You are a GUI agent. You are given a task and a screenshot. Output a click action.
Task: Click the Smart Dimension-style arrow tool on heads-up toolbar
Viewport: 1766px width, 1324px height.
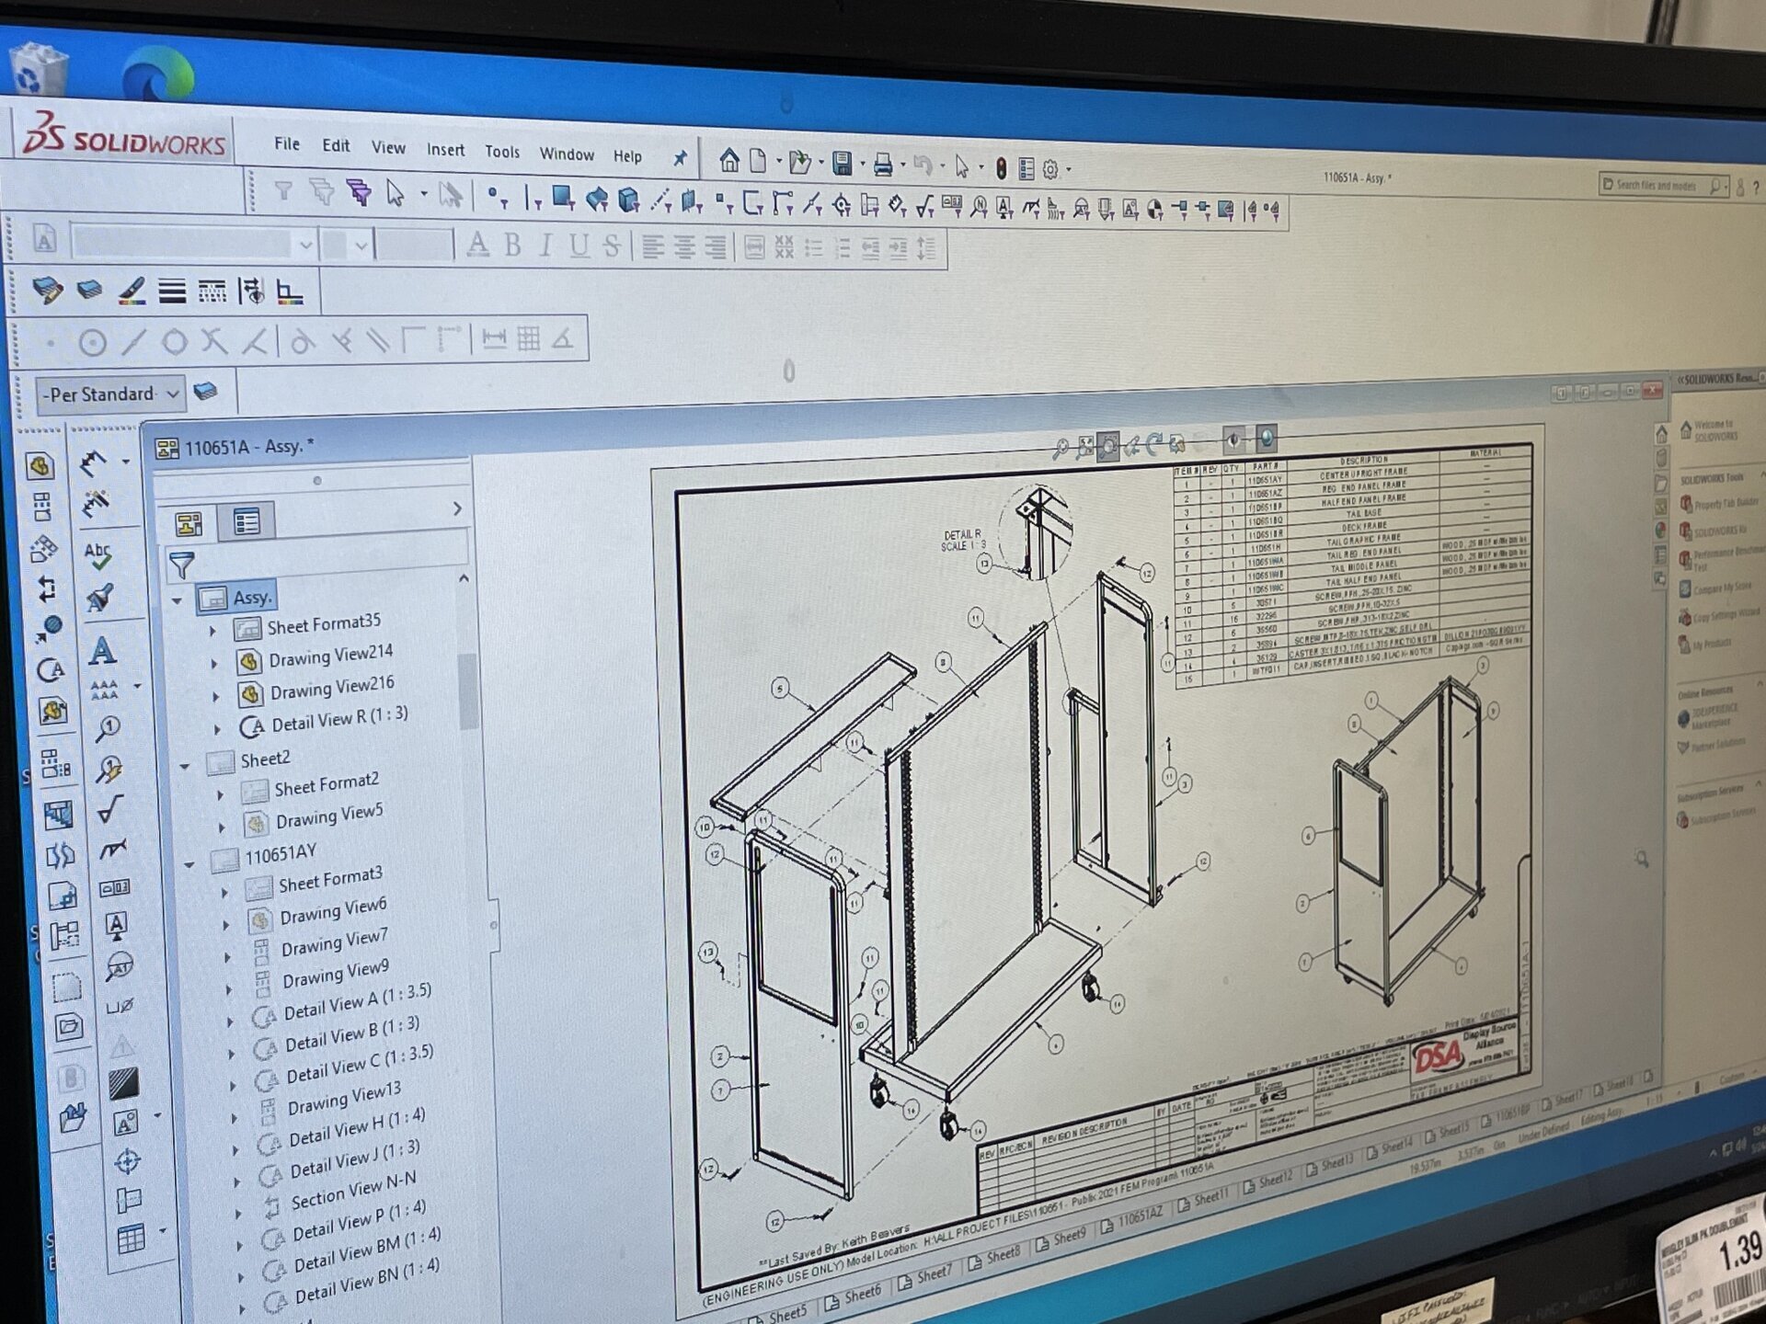[1132, 445]
